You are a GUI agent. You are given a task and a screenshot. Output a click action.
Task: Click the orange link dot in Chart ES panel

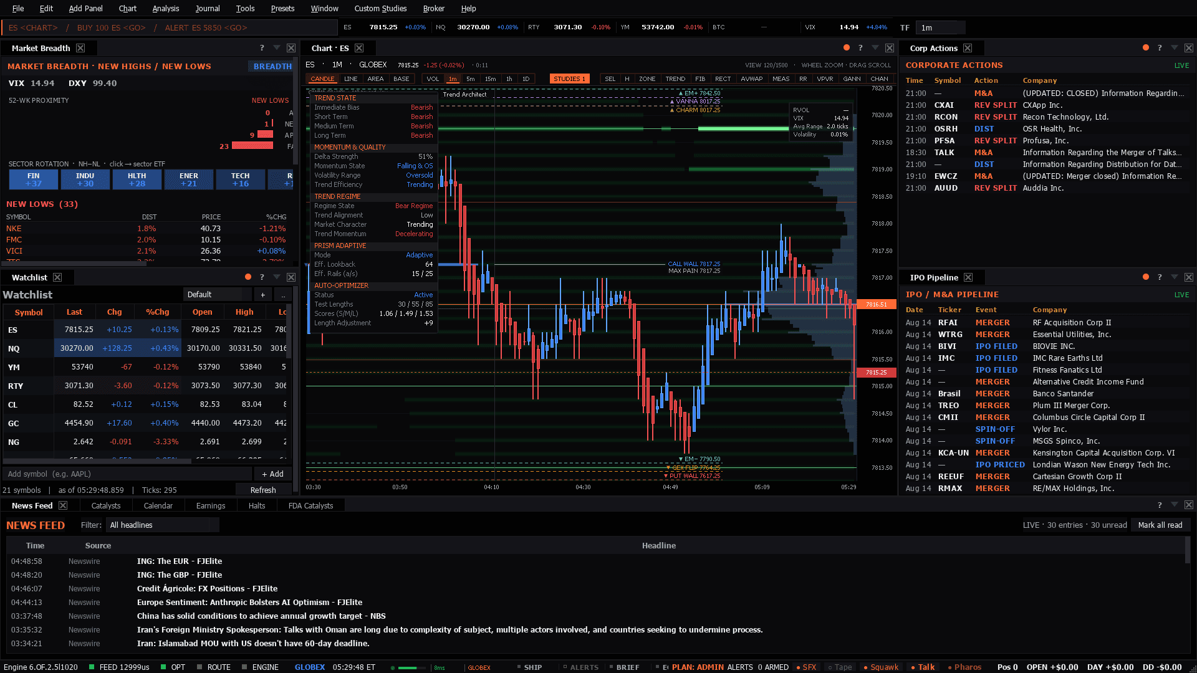tap(846, 48)
